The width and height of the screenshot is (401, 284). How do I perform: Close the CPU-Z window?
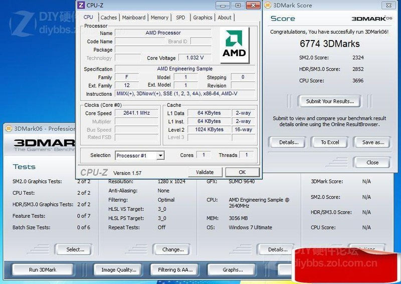tap(253, 5)
